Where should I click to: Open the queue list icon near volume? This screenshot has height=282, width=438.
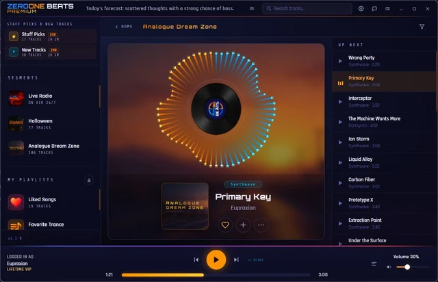(x=374, y=264)
